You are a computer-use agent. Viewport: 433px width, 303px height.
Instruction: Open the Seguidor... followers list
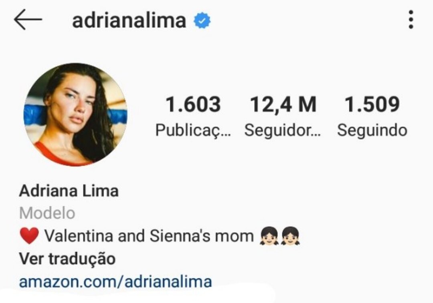point(283,130)
